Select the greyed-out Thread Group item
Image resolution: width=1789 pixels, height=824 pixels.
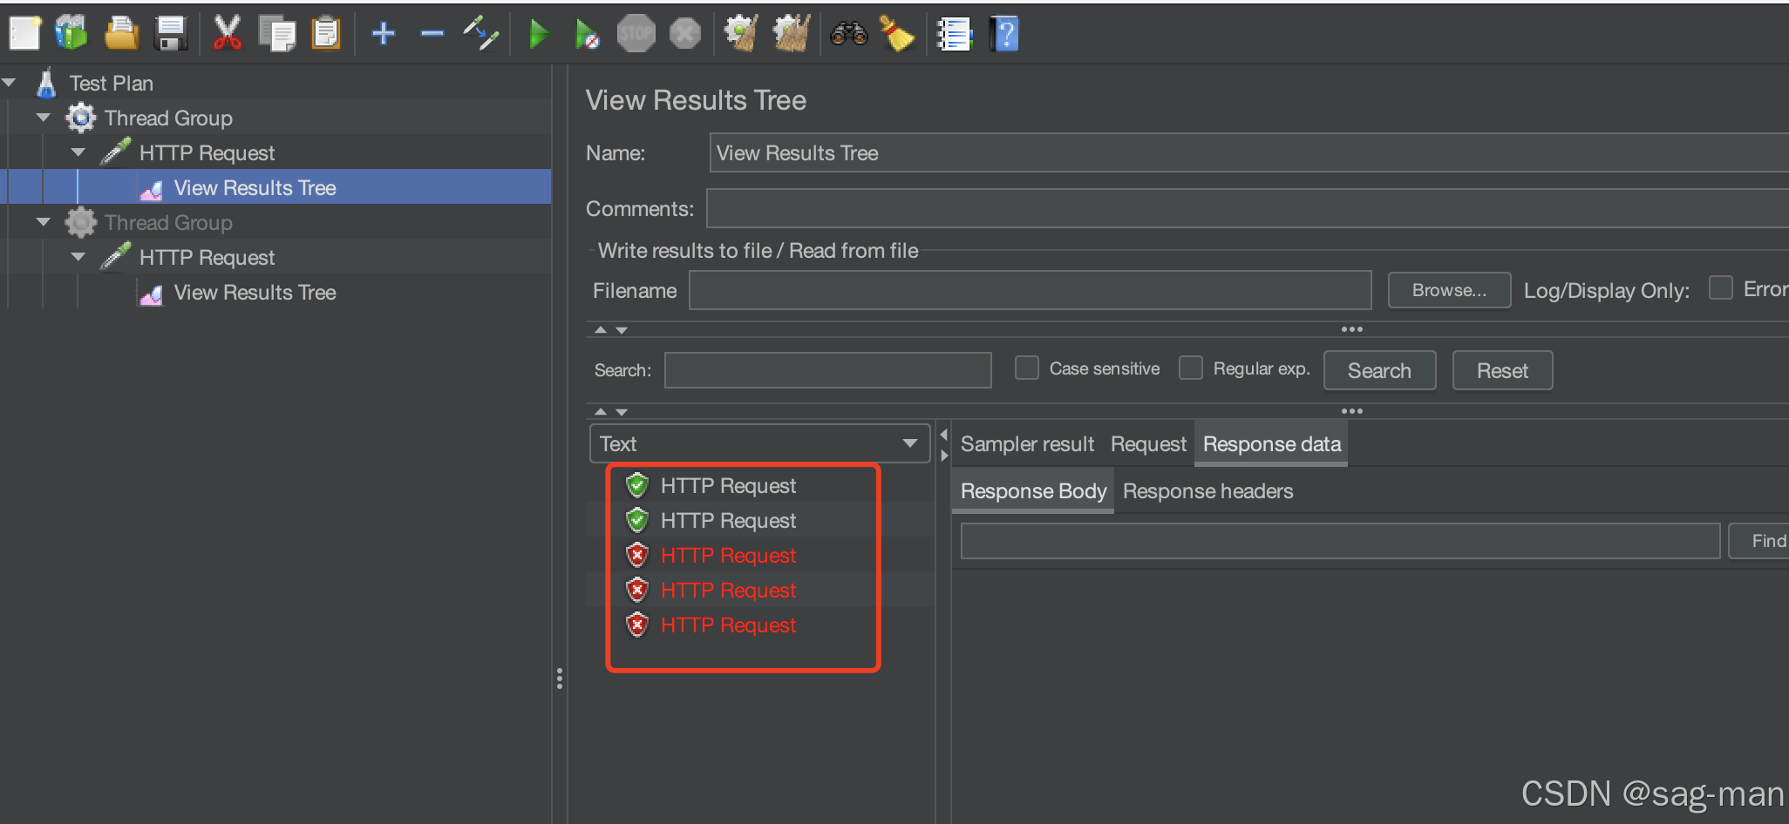(x=168, y=223)
